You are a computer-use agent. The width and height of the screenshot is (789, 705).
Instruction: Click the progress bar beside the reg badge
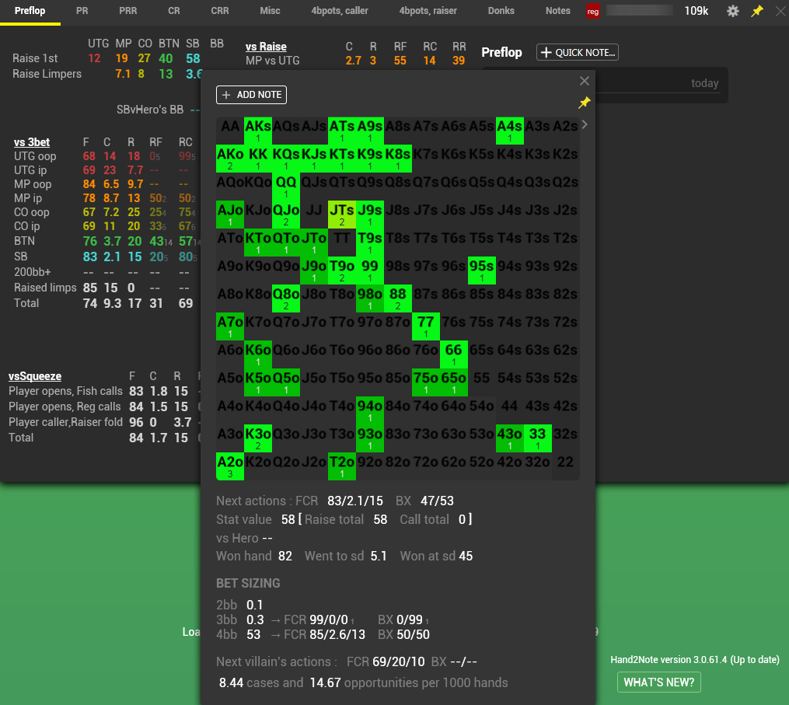(639, 11)
